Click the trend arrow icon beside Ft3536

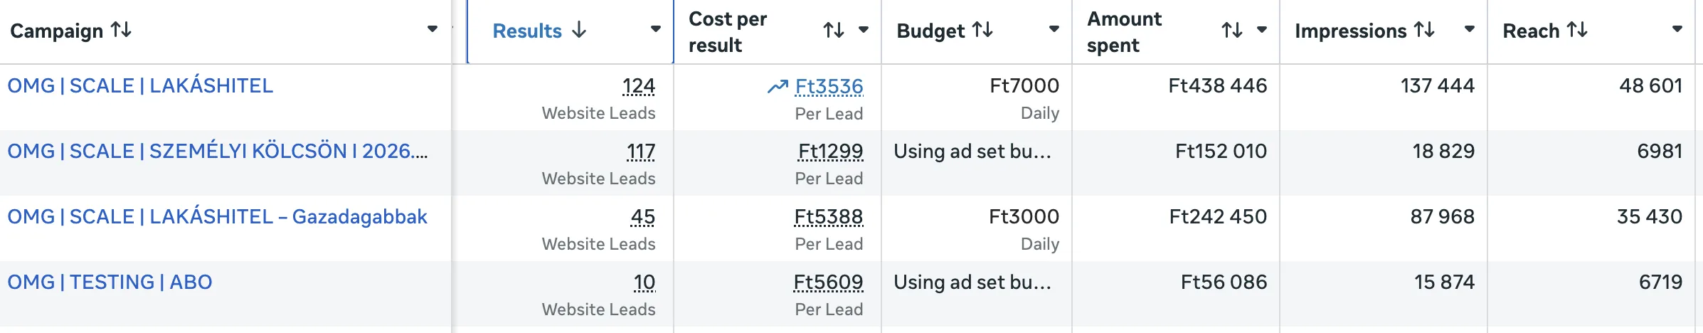pyautogui.click(x=778, y=86)
